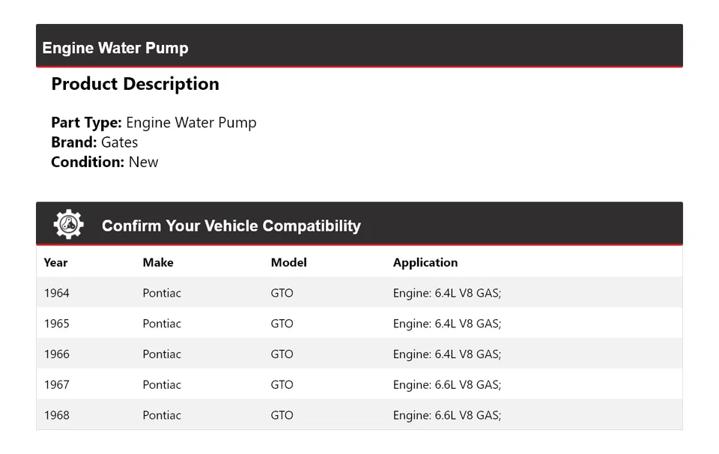This screenshot has height=454, width=719.
Task: Click the Brand: Gates line
Action: coord(94,142)
